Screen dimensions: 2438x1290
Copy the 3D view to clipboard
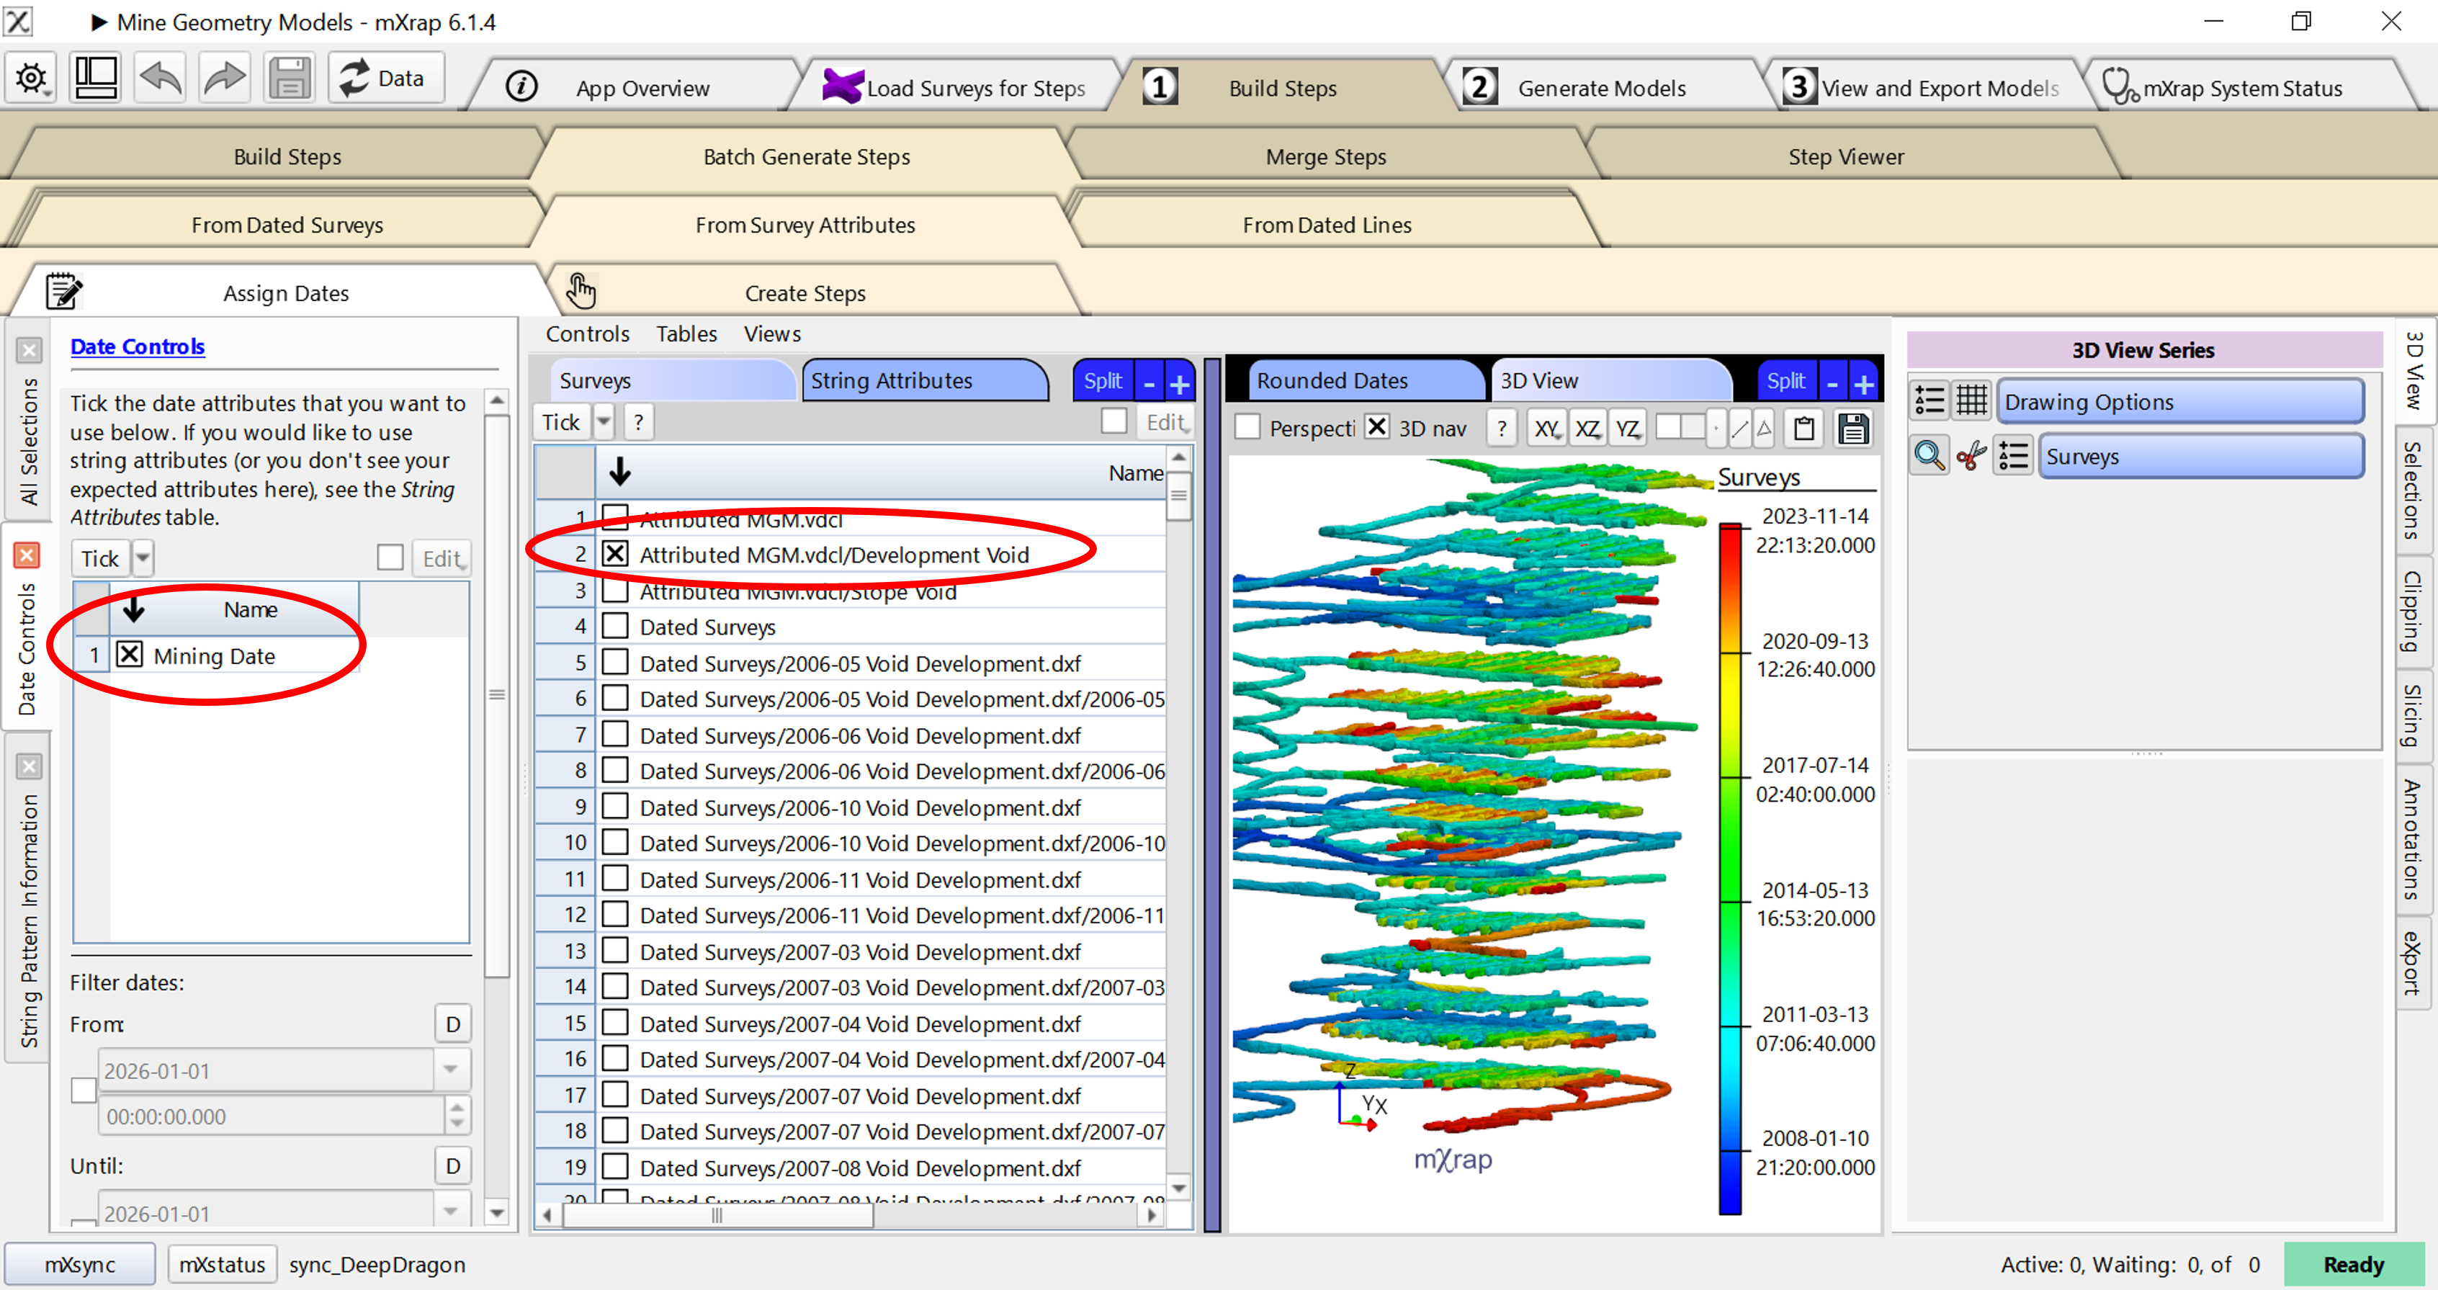1804,429
